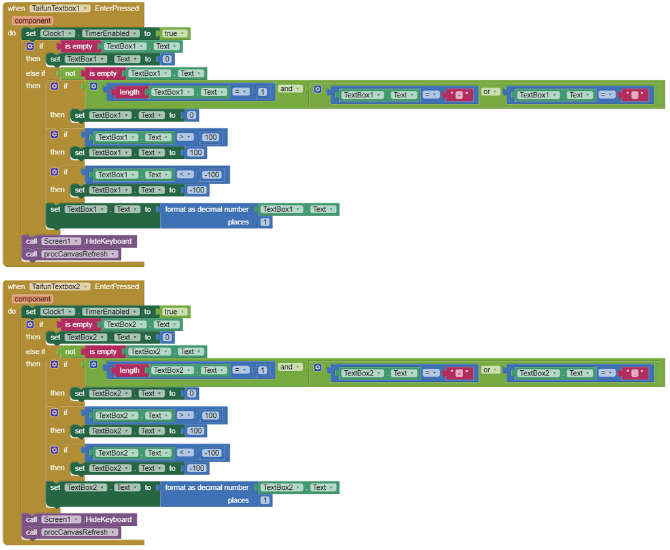Click places number field in TextBox1 format block

pos(264,222)
